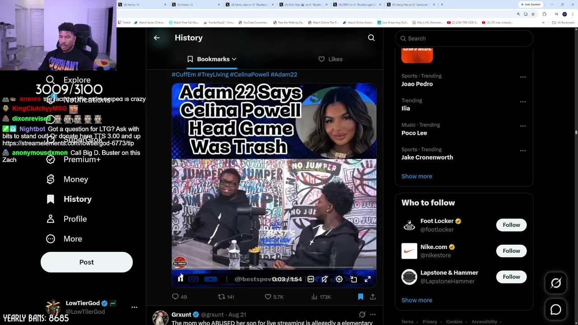Open the Cookies footer link
Image resolution: width=578 pixels, height=325 pixels.
pos(454,322)
